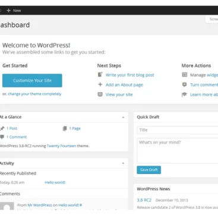Click the widgets icon beside Manage widgets
This screenshot has height=218, width=218.
184,75
